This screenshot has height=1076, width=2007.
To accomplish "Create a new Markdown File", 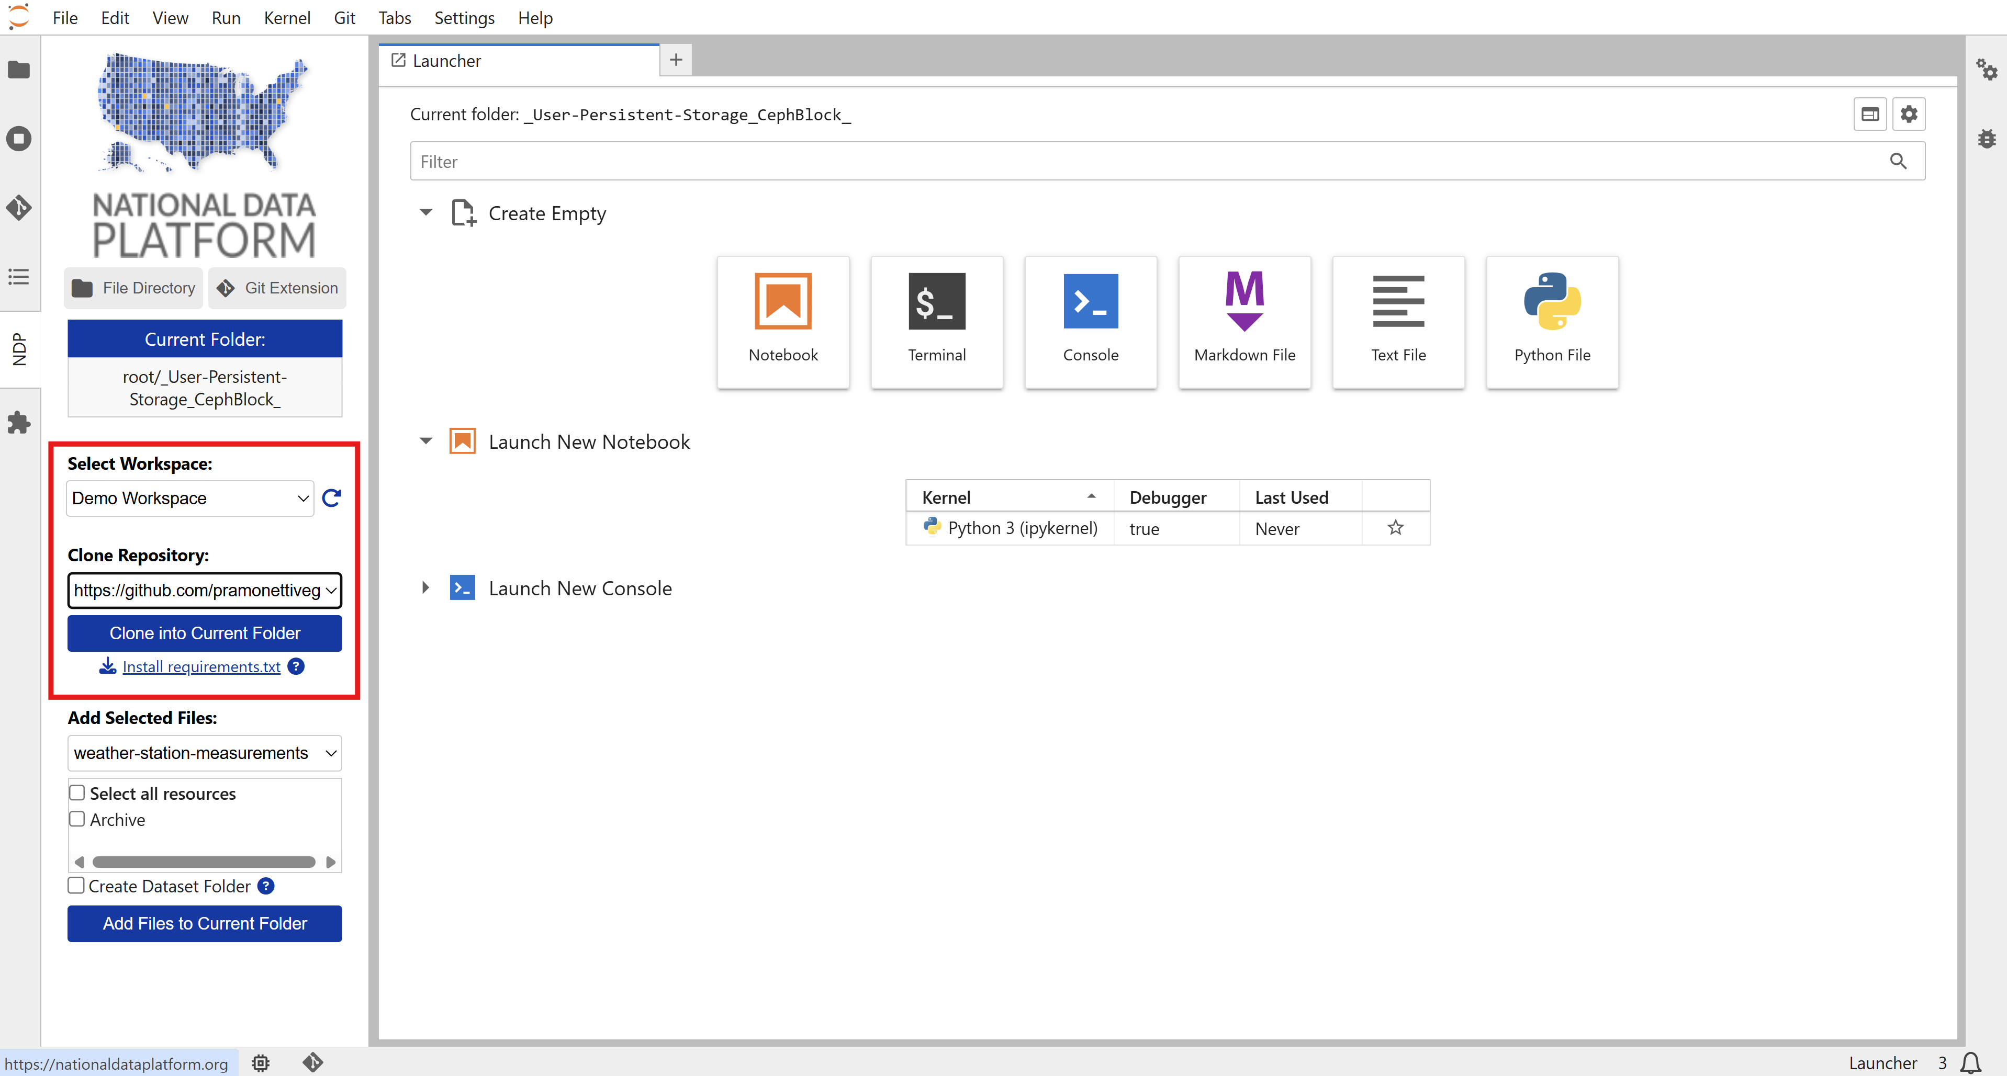I will (x=1244, y=321).
